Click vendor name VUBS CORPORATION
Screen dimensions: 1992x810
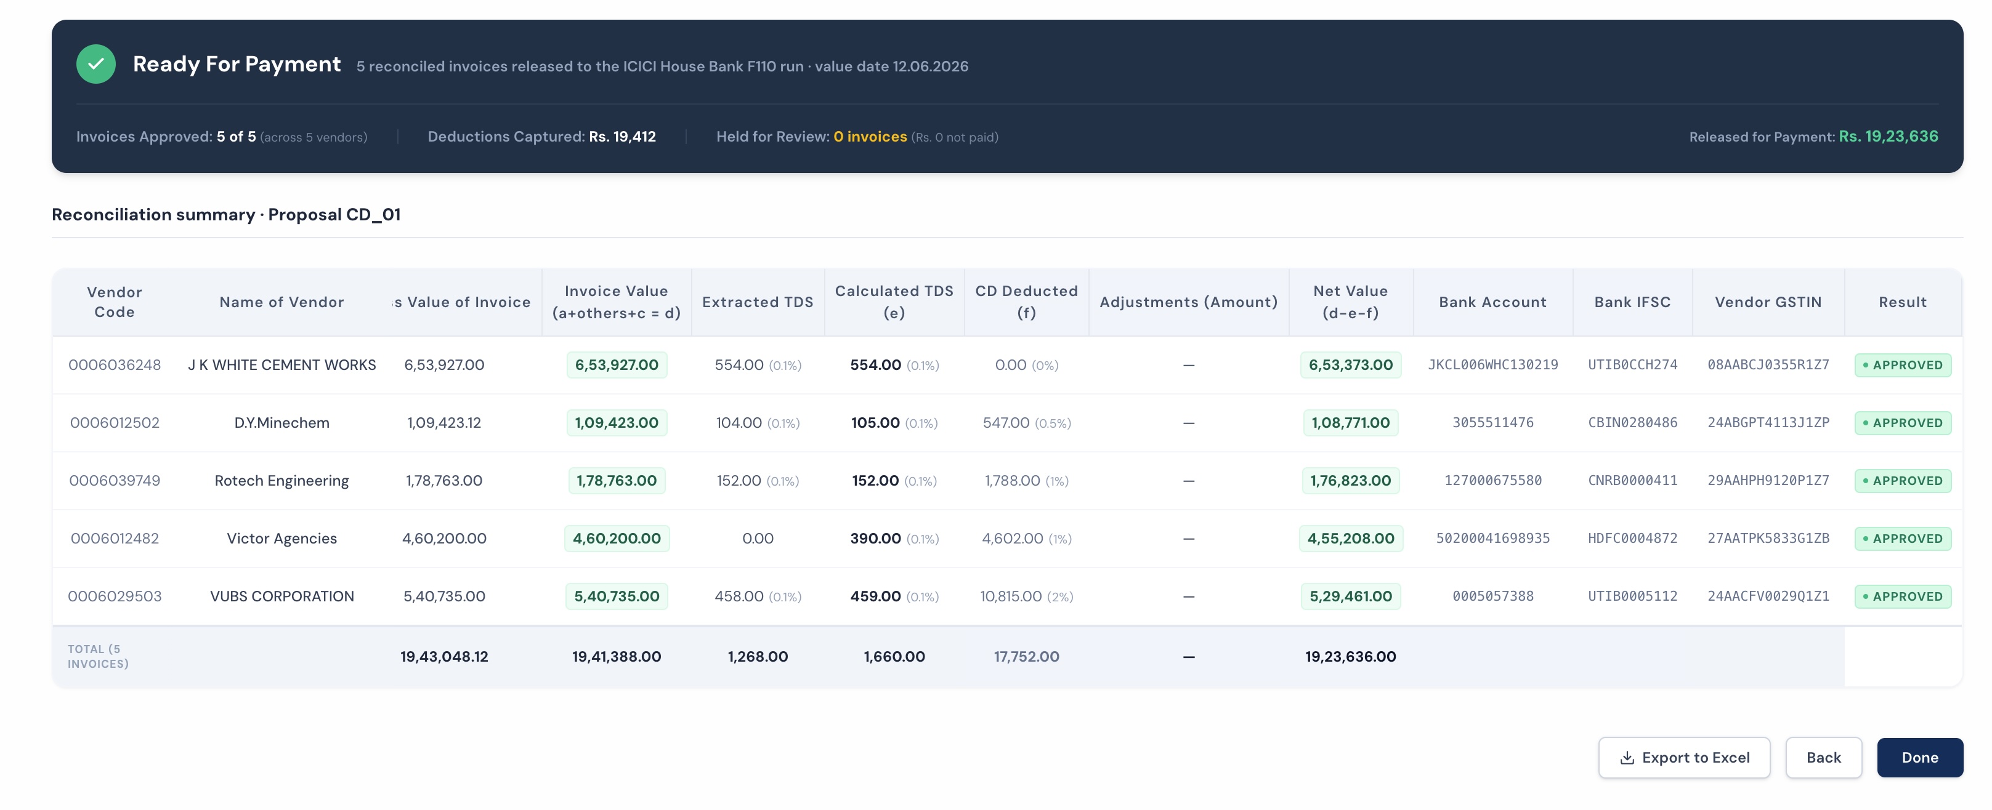[281, 596]
